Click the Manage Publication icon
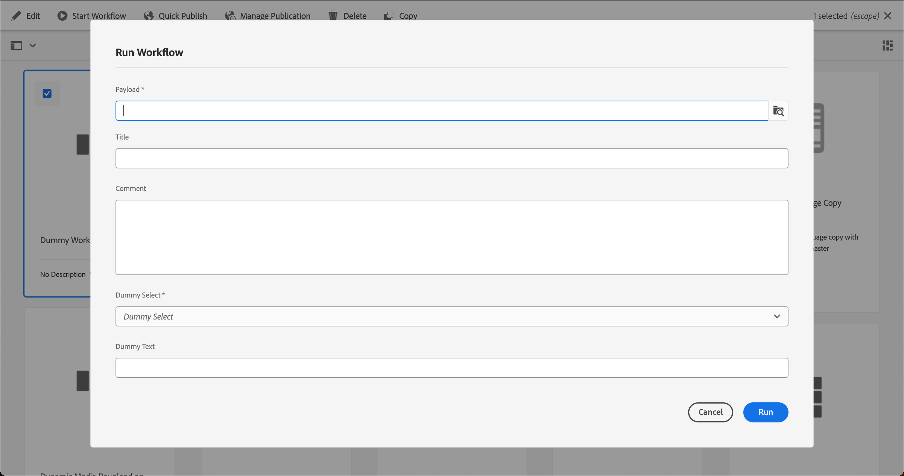 [230, 15]
